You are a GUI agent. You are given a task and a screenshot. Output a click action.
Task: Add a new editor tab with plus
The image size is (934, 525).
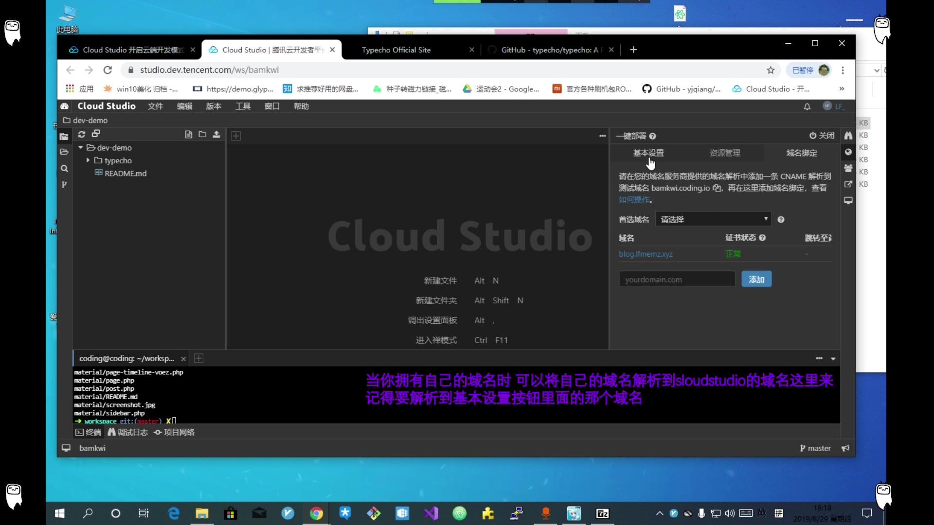point(236,136)
